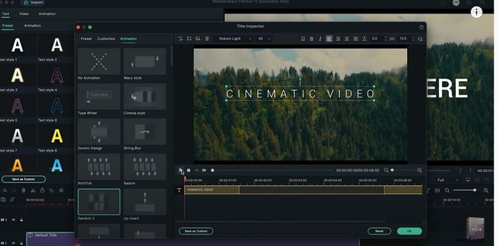Choose the Type Writer animation
Screen dimensions: 498x246
tap(99, 97)
